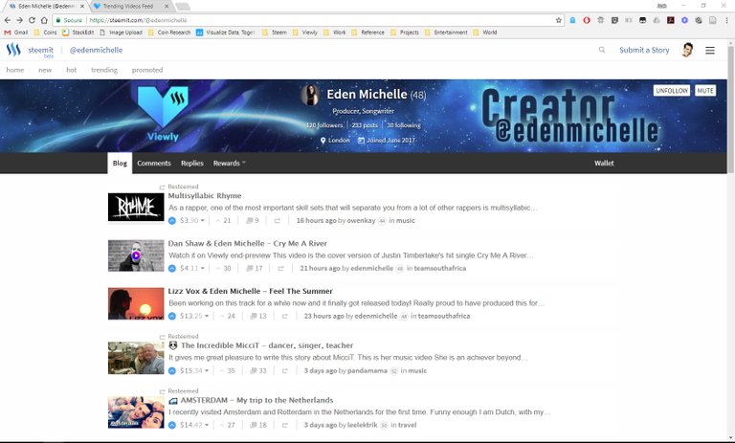Expand payout details for $3.90
735x443 pixels.
tap(192, 220)
